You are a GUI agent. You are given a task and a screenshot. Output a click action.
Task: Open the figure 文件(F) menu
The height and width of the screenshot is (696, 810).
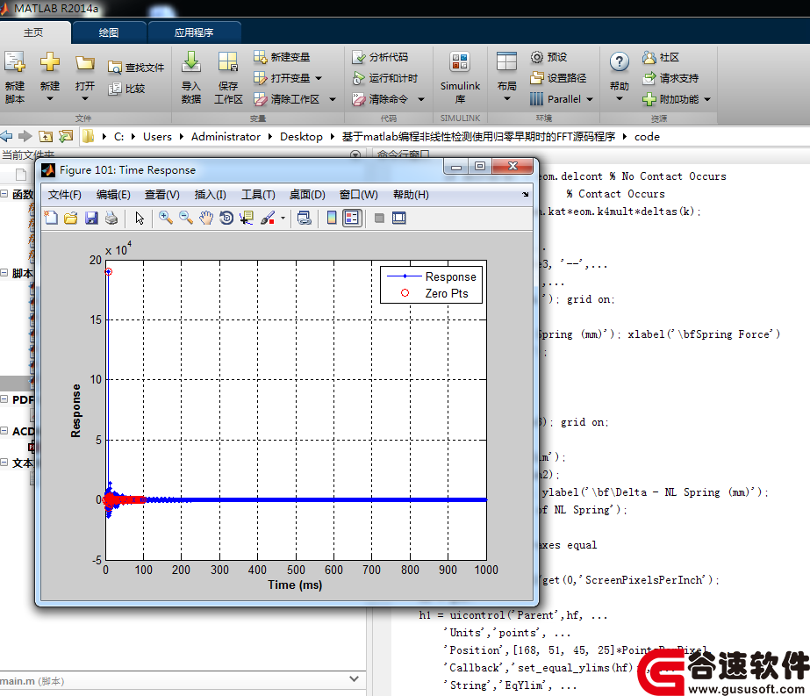click(x=65, y=195)
